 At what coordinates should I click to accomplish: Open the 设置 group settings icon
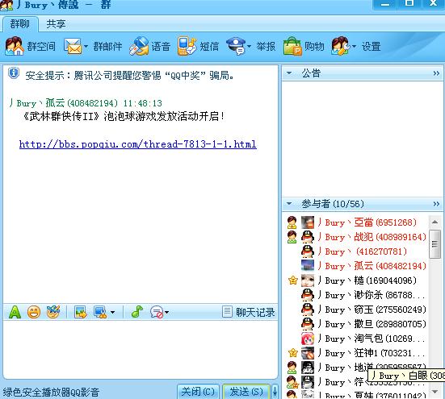(x=340, y=46)
